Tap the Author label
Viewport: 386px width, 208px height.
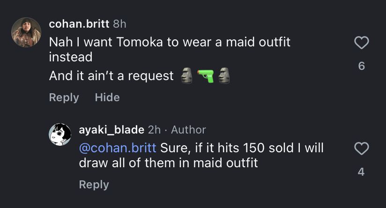[x=189, y=130]
